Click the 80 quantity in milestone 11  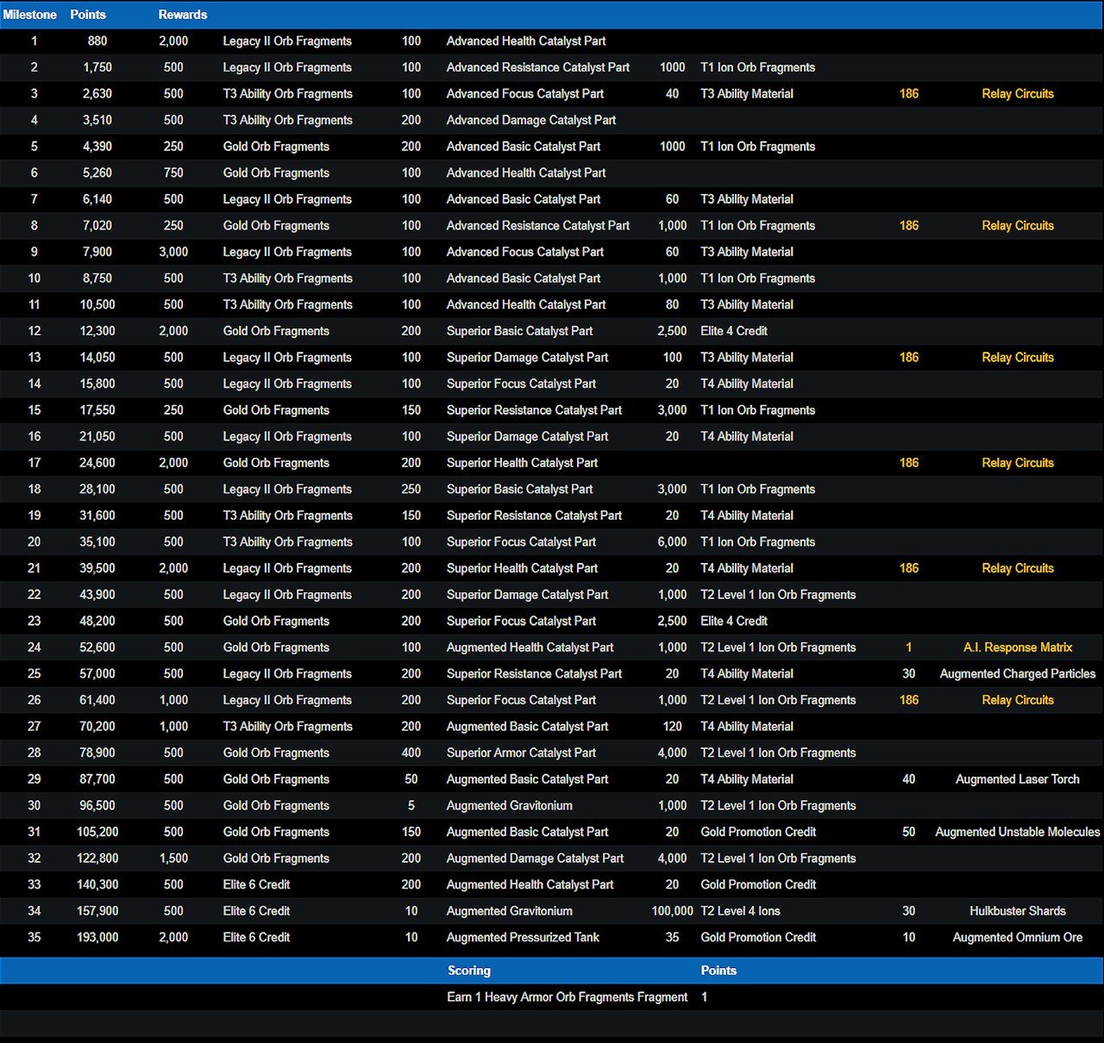673,305
